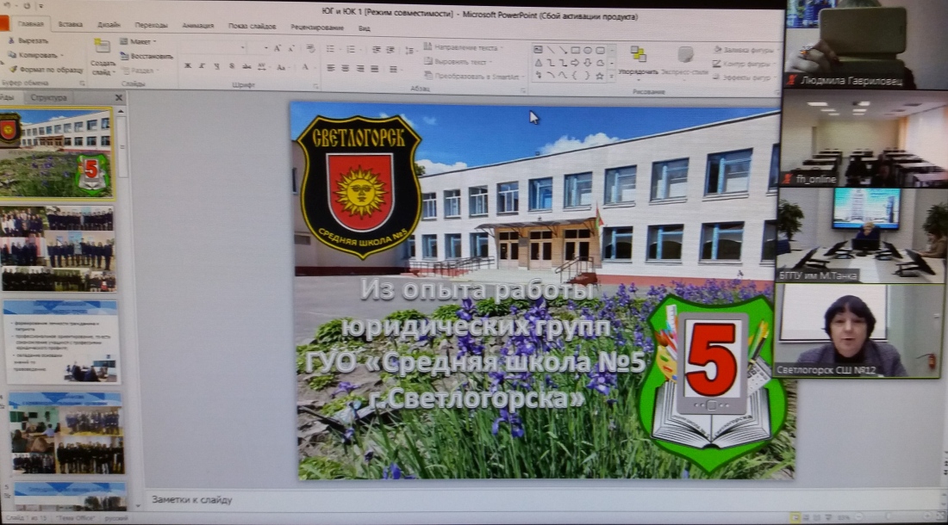Open the Text Direction (Направление текста) dropdown

click(465, 47)
